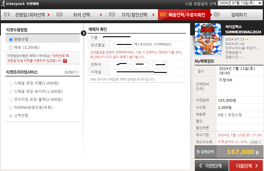Open the 미리보기 preview link
This screenshot has height=171, width=264.
point(72,72)
